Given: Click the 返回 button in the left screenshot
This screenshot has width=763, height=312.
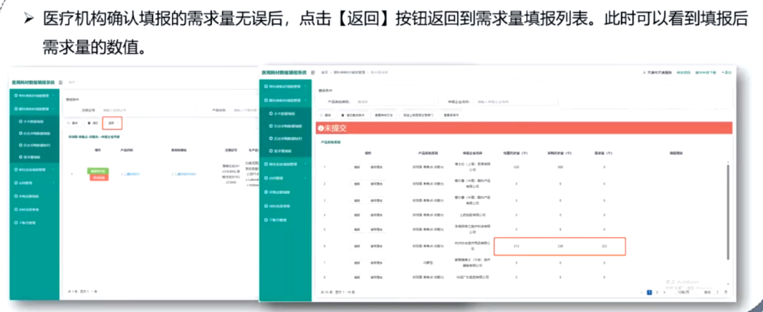Looking at the screenshot, I should [x=112, y=123].
